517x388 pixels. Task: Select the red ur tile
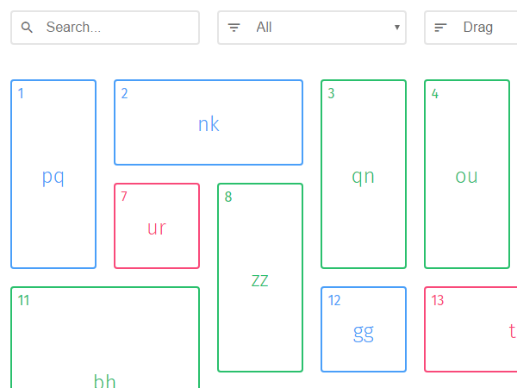click(157, 228)
